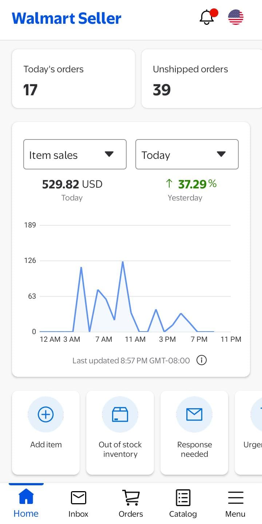The width and height of the screenshot is (262, 524).
Task: Click the Walmart Seller title
Action: [67, 18]
